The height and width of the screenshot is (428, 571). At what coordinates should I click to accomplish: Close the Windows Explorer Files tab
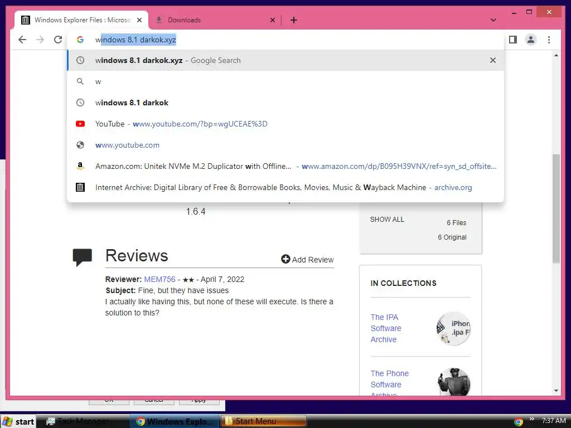pyautogui.click(x=139, y=20)
